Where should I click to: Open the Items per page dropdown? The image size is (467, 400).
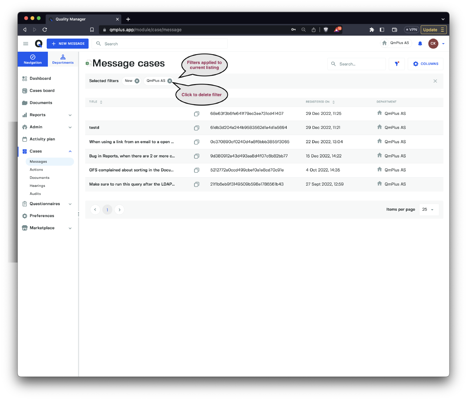pos(429,210)
